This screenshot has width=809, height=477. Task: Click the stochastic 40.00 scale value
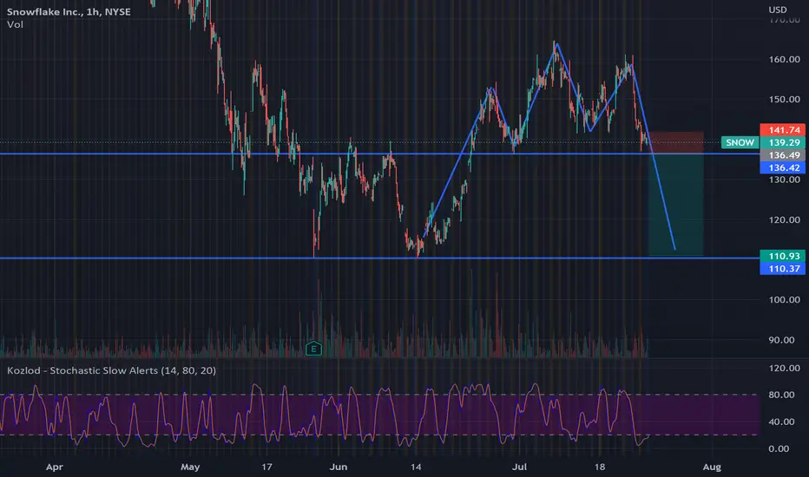(781, 421)
